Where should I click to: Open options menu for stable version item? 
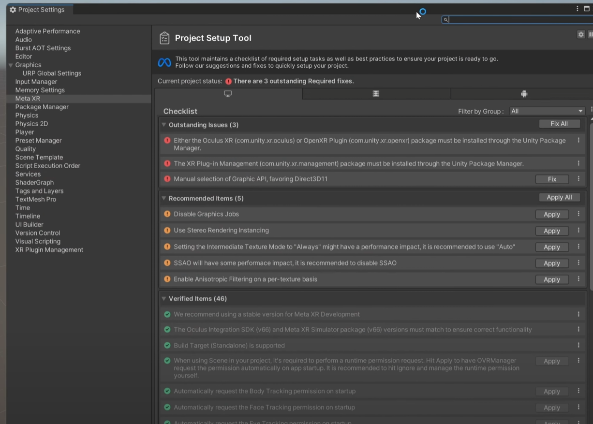pos(578,314)
